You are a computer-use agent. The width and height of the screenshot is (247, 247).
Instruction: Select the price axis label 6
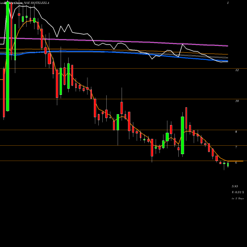pos(236,163)
